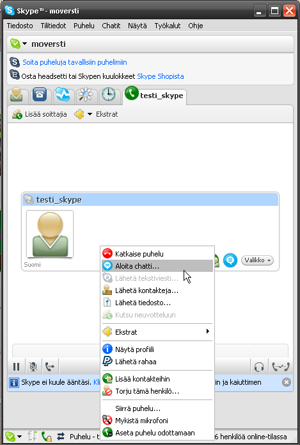Open the Tiedosto menu
300x445 pixels.
[x=20, y=26]
